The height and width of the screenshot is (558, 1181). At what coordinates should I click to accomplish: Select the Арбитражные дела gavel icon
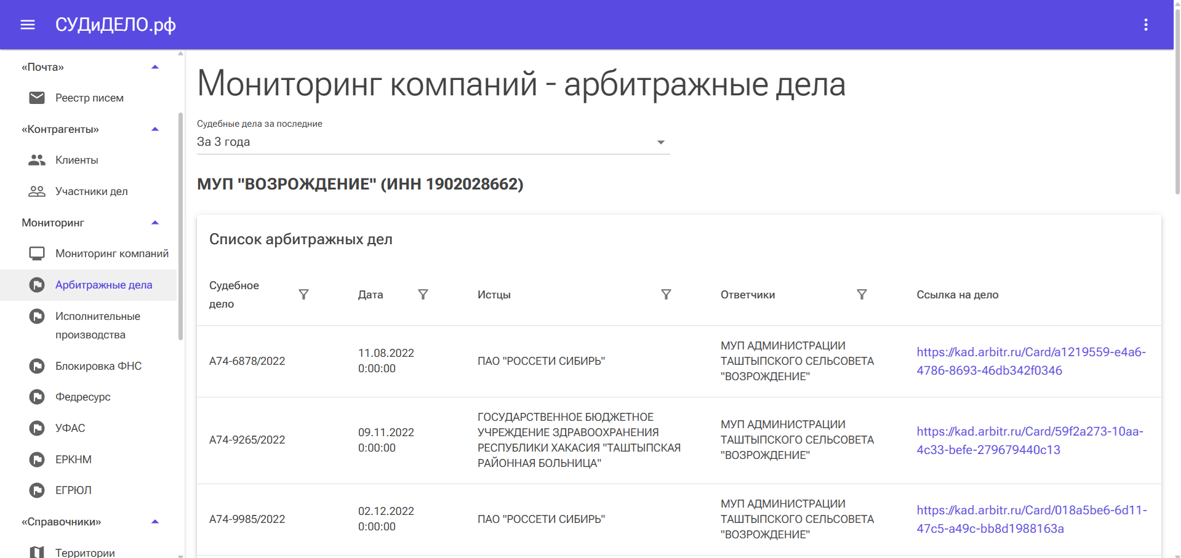pyautogui.click(x=37, y=284)
